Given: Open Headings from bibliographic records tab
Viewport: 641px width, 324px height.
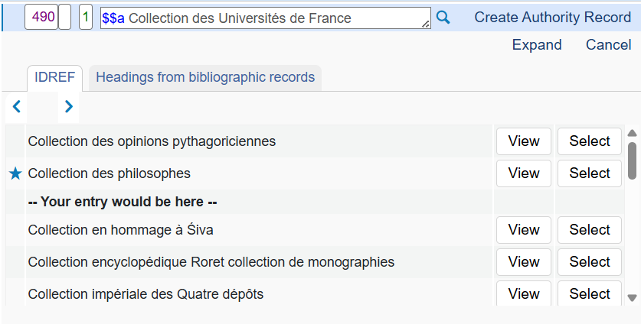Looking at the screenshot, I should (x=205, y=77).
